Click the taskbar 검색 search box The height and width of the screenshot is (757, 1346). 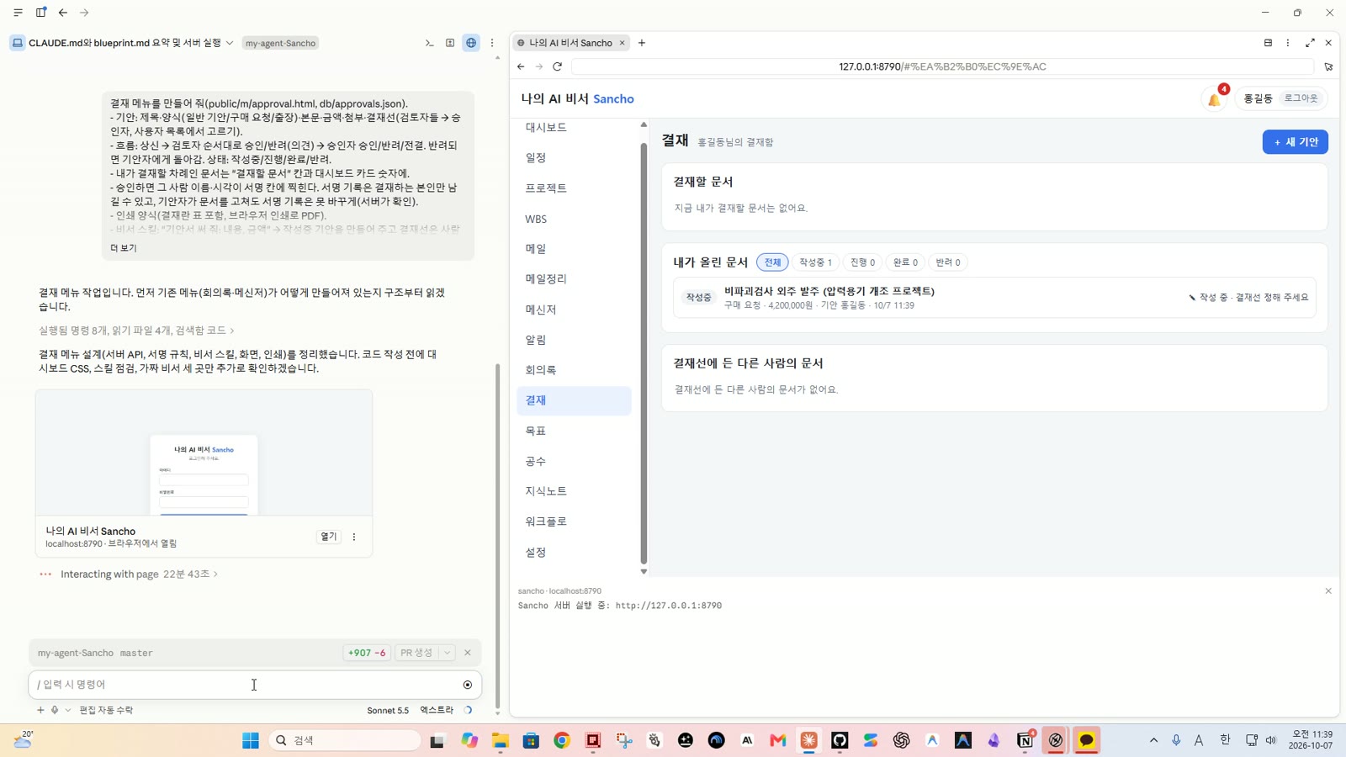pyautogui.click(x=345, y=740)
